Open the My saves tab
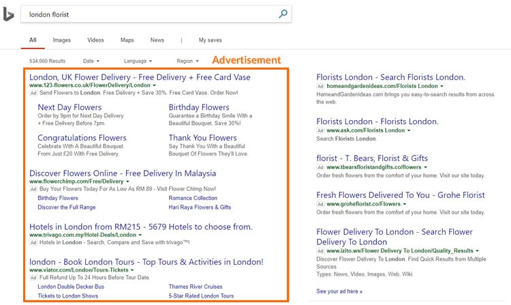Viewport: 511px width, 305px height. click(211, 40)
